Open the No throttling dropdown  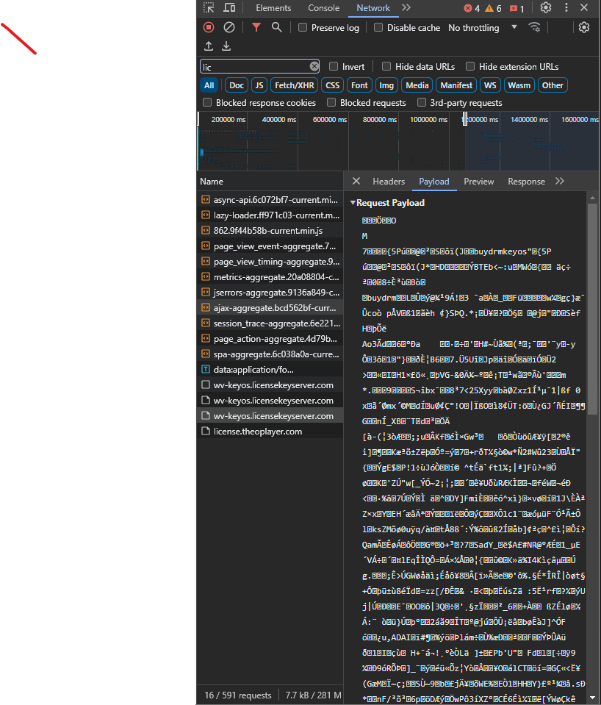pyautogui.click(x=482, y=28)
